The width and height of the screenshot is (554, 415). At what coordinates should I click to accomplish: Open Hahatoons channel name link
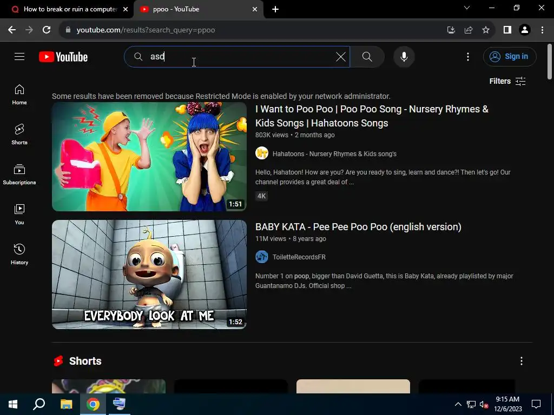334,154
